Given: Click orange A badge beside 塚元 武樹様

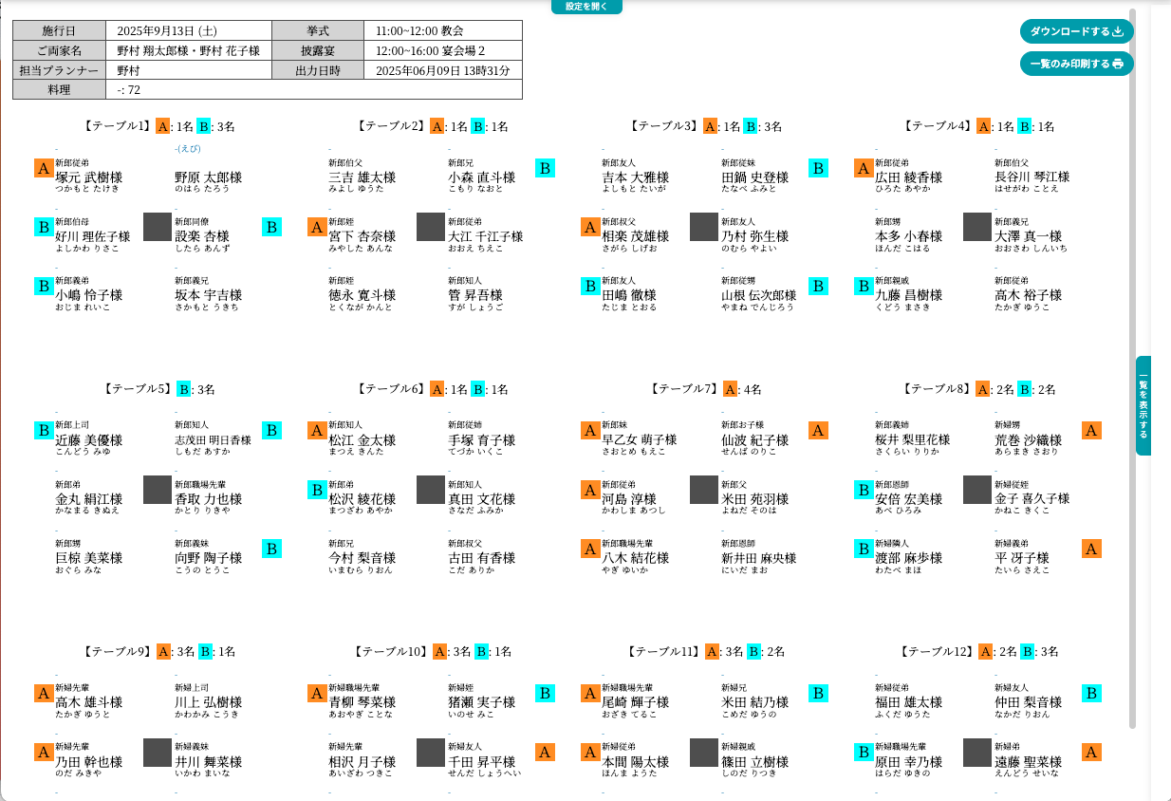Looking at the screenshot, I should tap(43, 168).
